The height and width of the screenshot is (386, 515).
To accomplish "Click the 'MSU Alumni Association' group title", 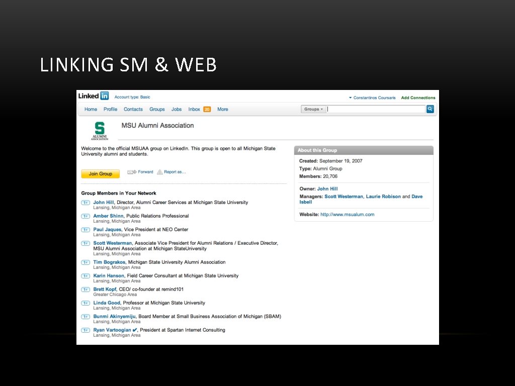I will pyautogui.click(x=157, y=125).
